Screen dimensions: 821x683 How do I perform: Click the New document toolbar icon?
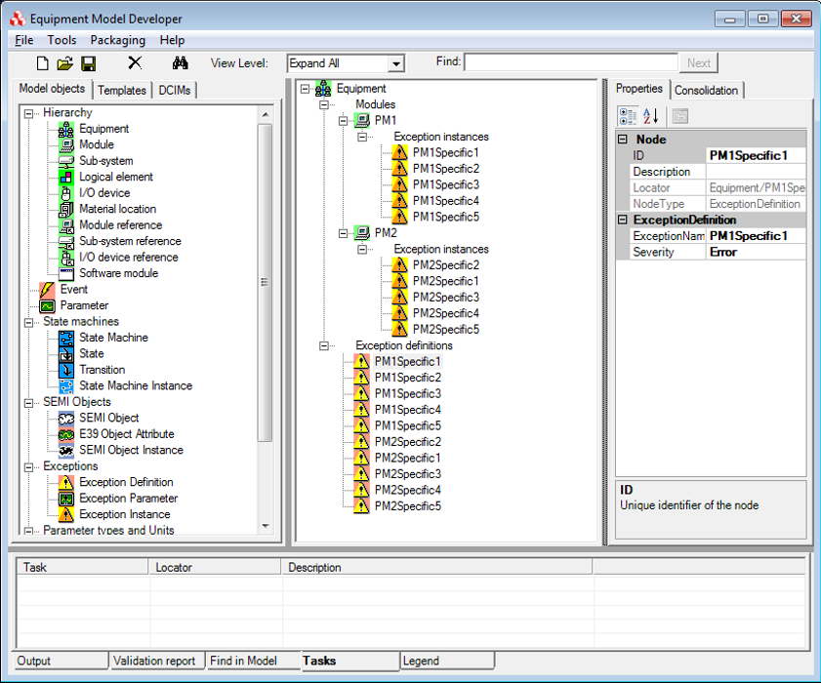pyautogui.click(x=42, y=63)
